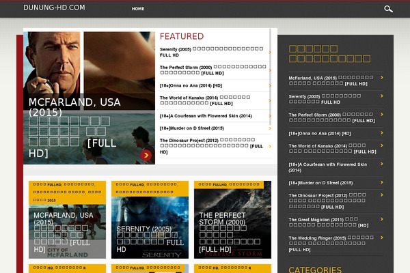The image size is (410, 273).
Task: Open [18+]Onna no Ana in sidebar list
Action: coord(320,134)
